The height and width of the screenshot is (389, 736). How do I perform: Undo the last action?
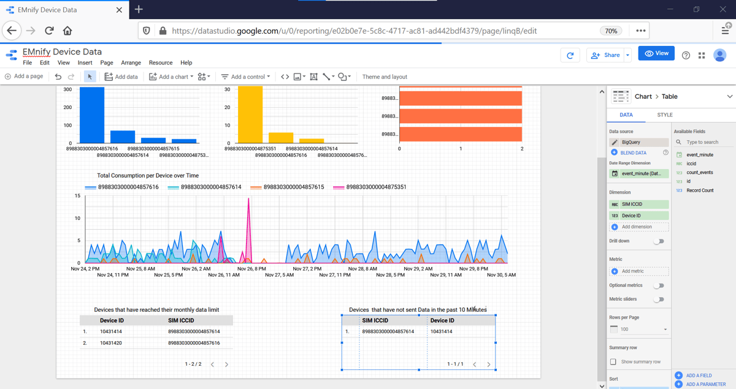[x=58, y=77]
